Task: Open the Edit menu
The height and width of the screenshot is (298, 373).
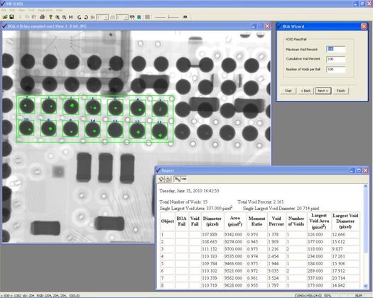Action: pos(12,11)
